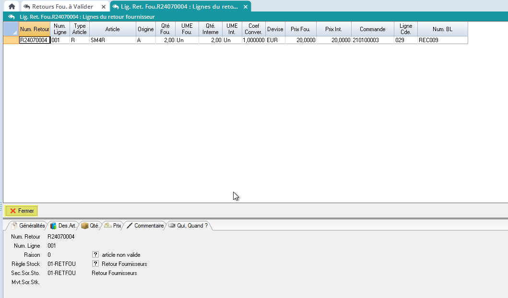
Task: Close the Lig. Ret. Fou.R24070004 tab
Action: pyautogui.click(x=246, y=7)
